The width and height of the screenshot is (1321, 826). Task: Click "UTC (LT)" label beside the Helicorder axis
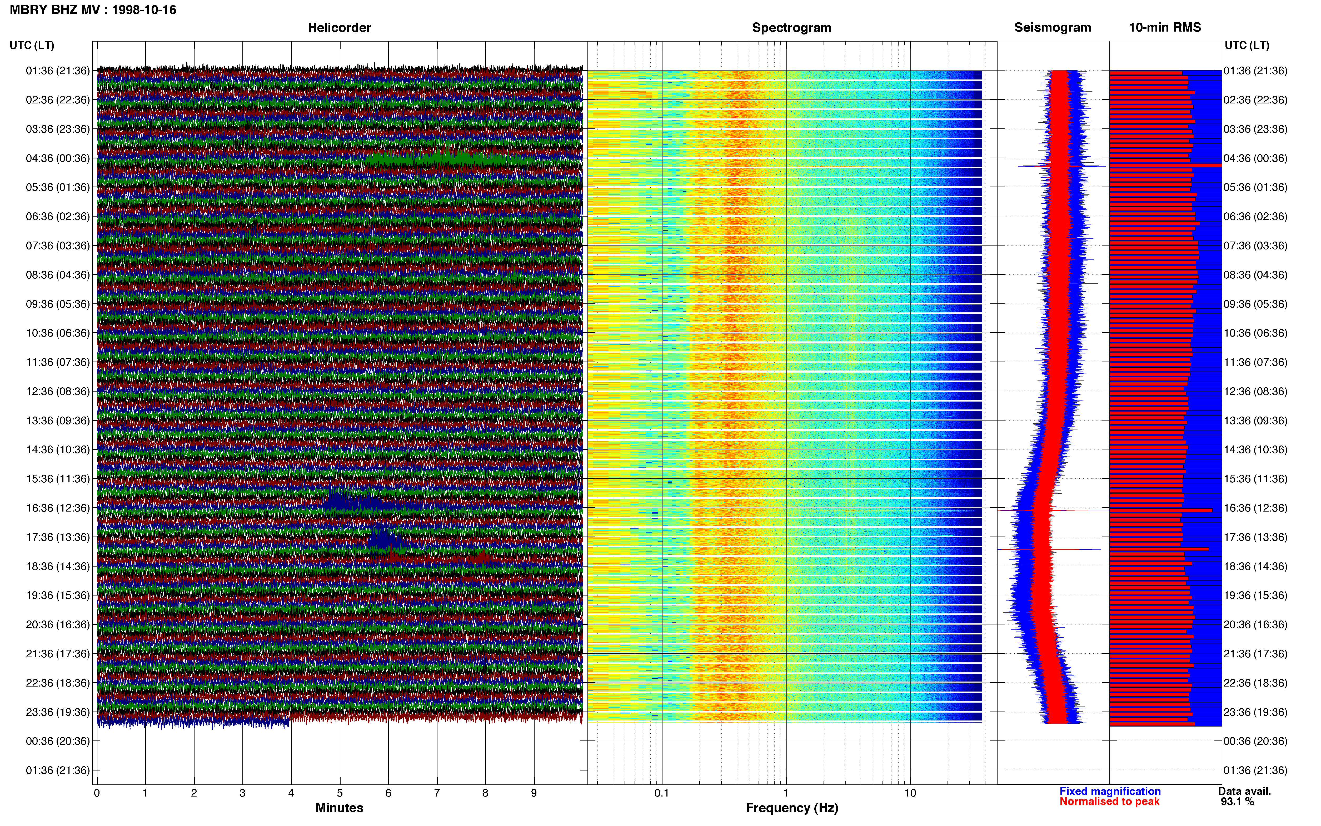(x=32, y=45)
